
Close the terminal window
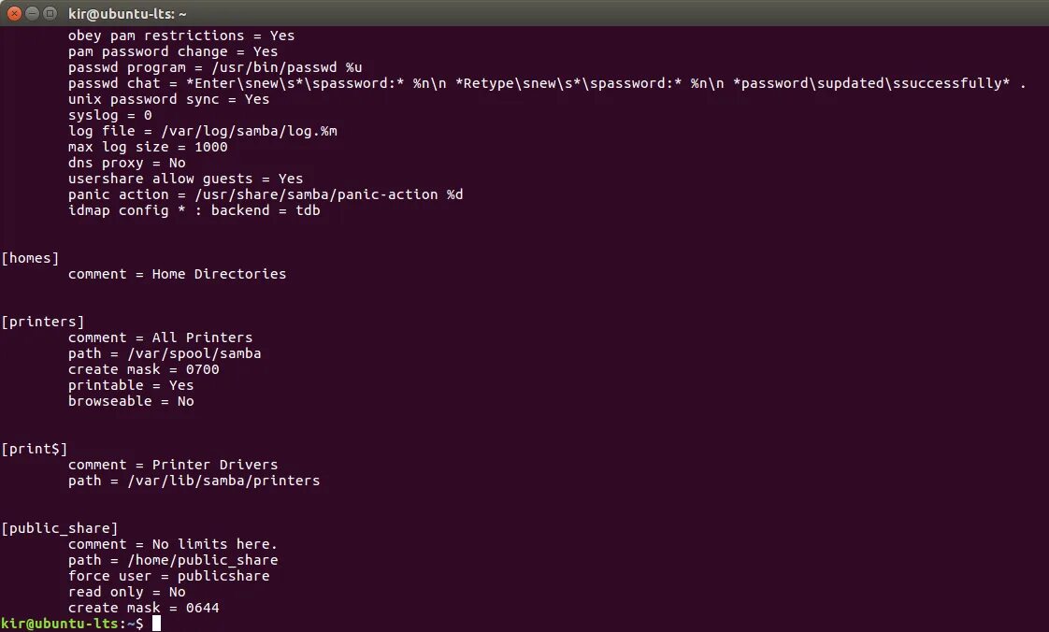click(14, 13)
